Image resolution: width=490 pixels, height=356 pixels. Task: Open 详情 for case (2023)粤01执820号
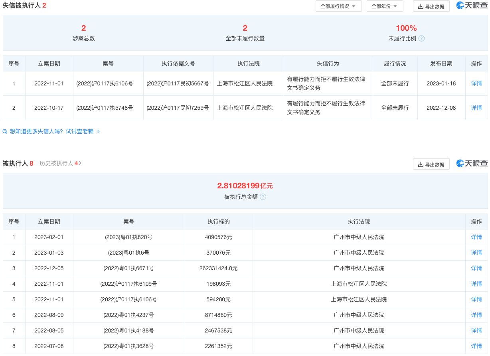coord(476,237)
